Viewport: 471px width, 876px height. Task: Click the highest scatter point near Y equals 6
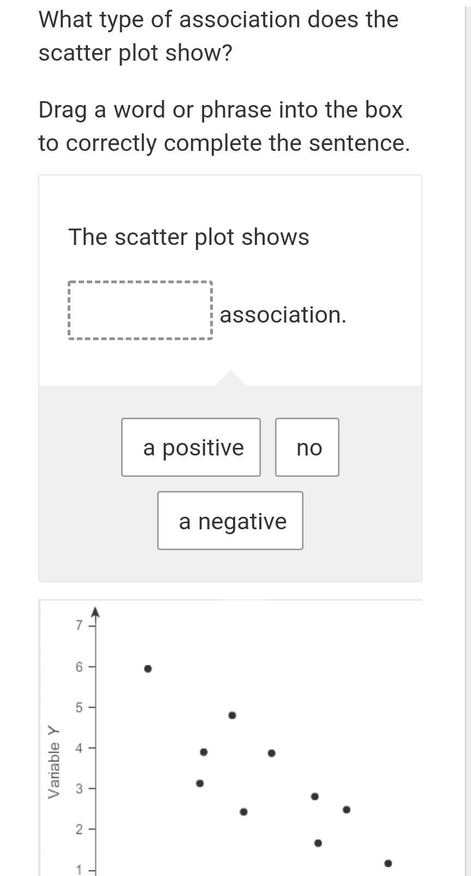[147, 668]
